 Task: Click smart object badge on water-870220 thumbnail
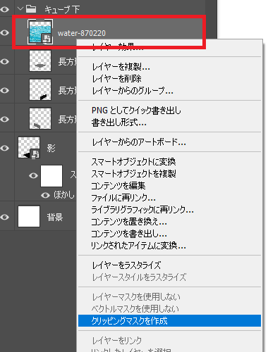tap(47, 38)
